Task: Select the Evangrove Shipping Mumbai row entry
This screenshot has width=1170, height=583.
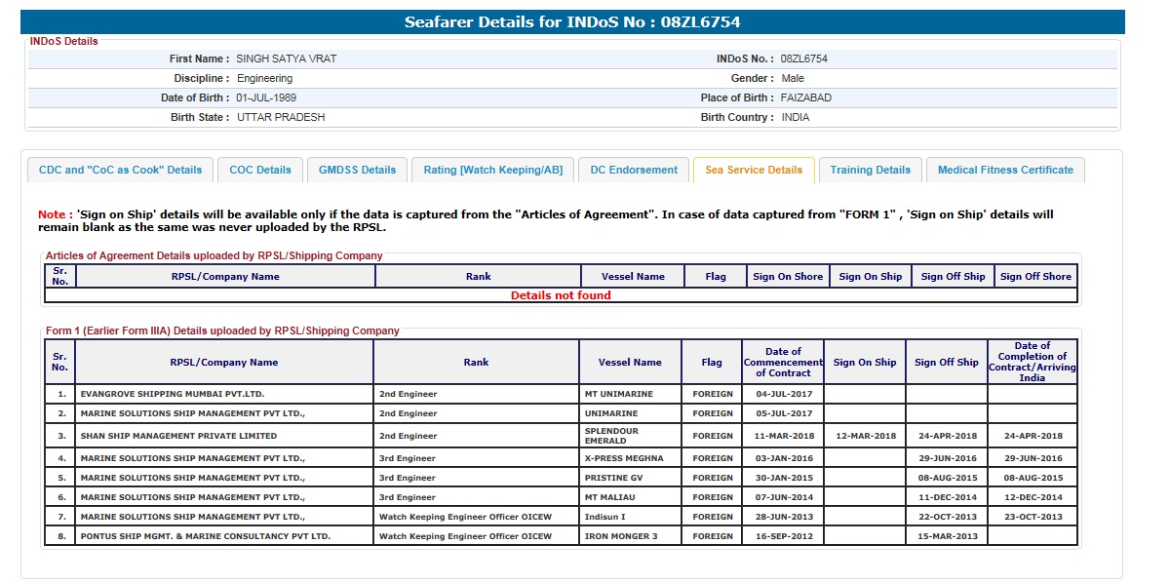Action: (173, 394)
